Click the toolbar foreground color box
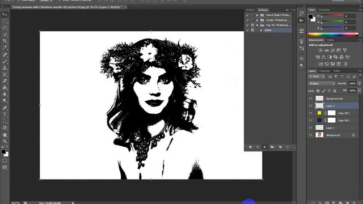The width and height of the screenshot is (363, 204). (x=3, y=152)
